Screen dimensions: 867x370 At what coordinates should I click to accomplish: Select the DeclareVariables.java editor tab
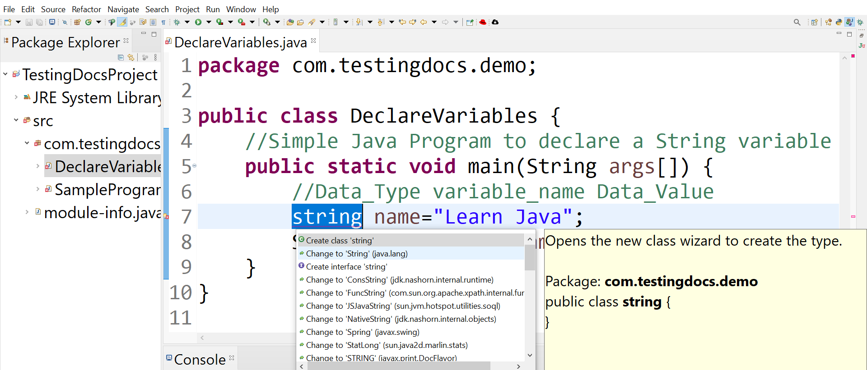pos(240,42)
